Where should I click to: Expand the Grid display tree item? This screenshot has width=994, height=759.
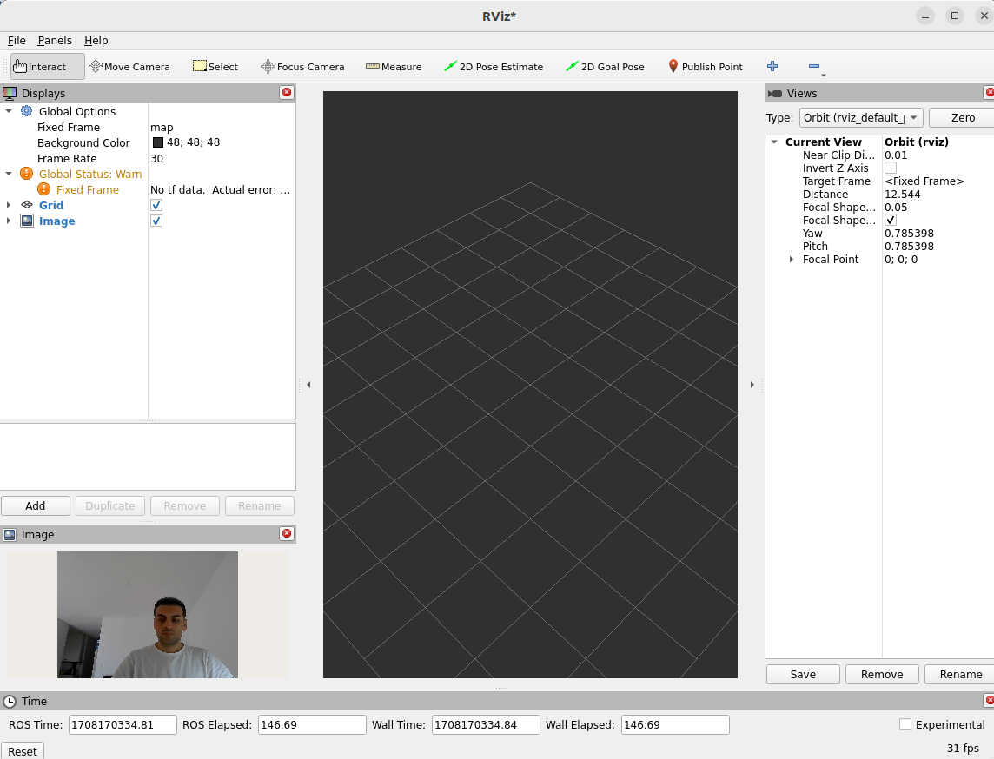9,206
